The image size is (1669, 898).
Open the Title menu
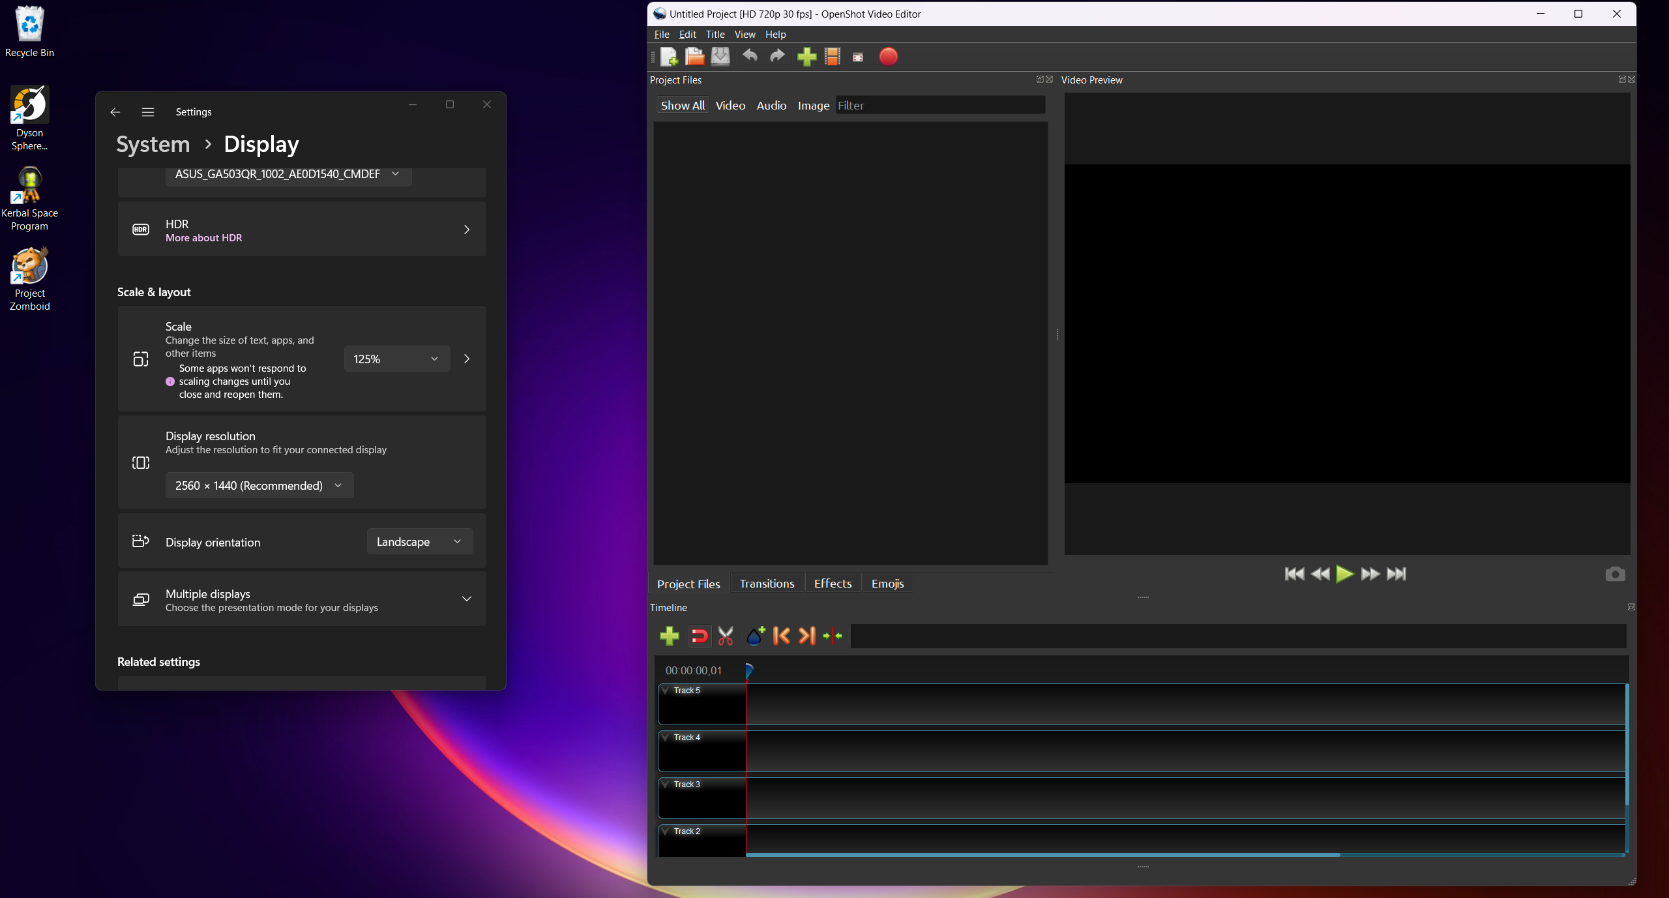(x=715, y=34)
